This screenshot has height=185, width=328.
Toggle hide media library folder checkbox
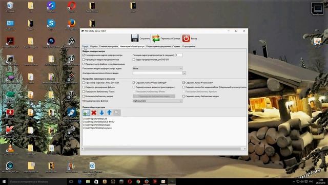tap(183, 96)
